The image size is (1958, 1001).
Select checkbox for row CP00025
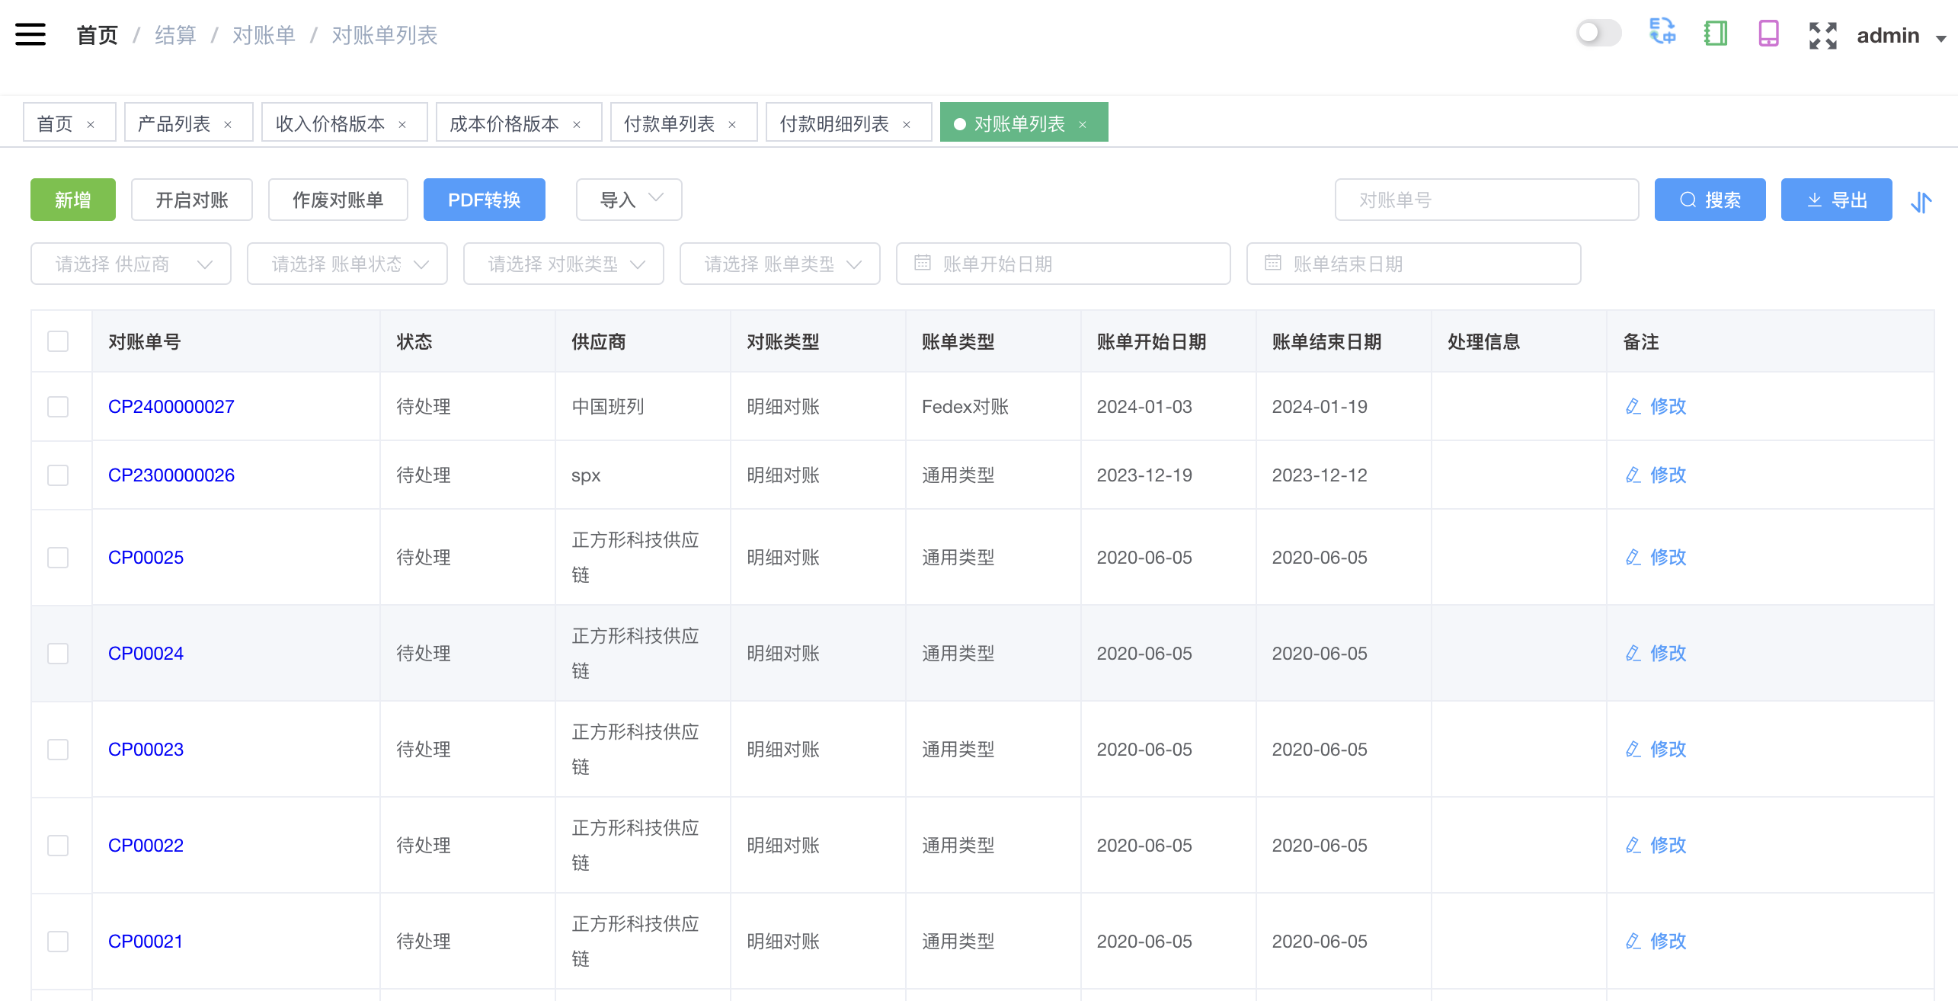[x=58, y=558]
